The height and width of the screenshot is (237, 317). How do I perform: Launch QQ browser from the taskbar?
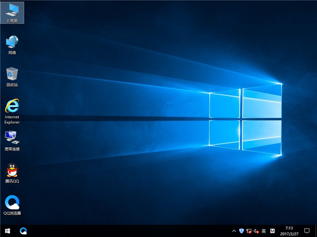(x=23, y=231)
